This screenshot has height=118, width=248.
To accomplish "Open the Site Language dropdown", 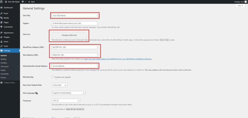I will click(68, 93).
